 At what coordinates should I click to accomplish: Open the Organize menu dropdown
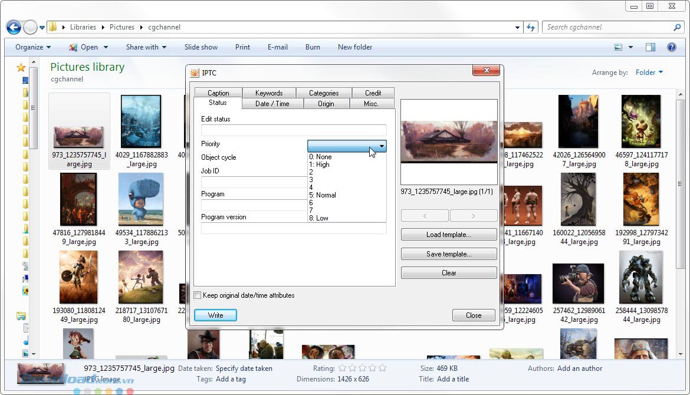(33, 47)
